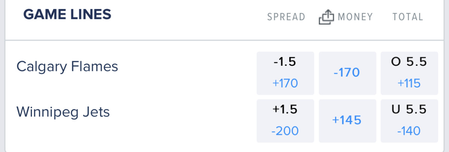Click the -1.5 Flames spread value
This screenshot has height=152, width=449.
[x=285, y=62]
